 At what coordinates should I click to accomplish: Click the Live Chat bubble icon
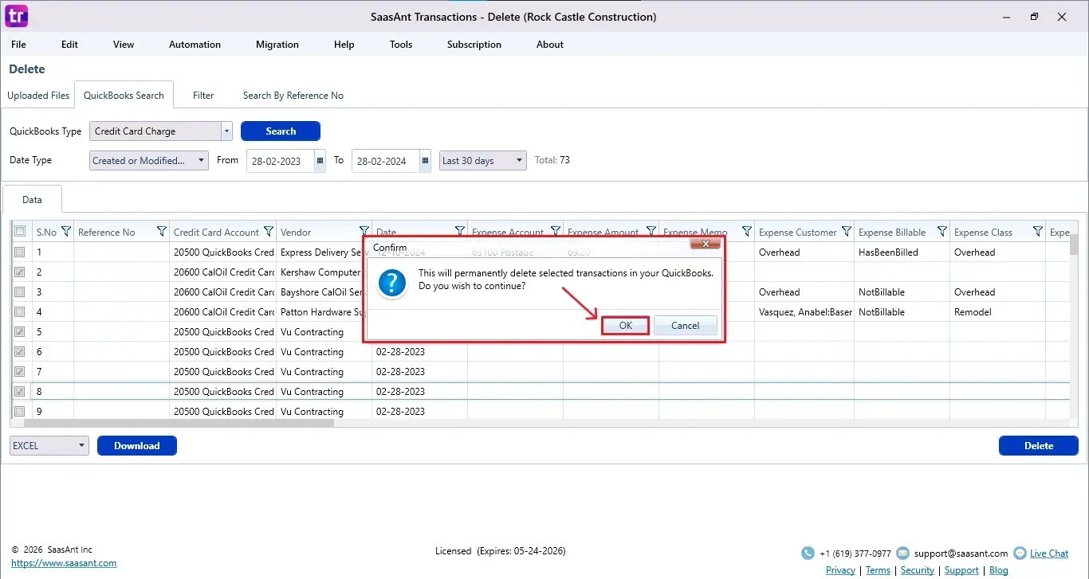(x=1019, y=553)
